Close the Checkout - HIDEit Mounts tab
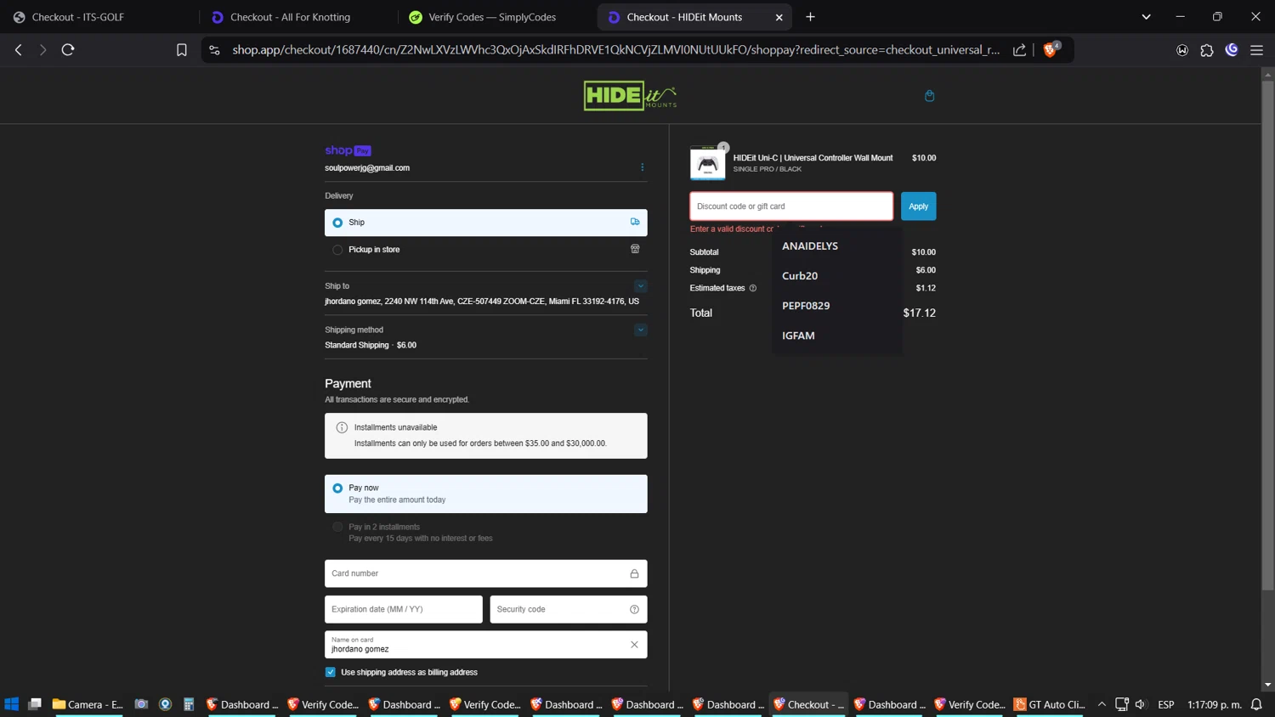 pos(779,17)
